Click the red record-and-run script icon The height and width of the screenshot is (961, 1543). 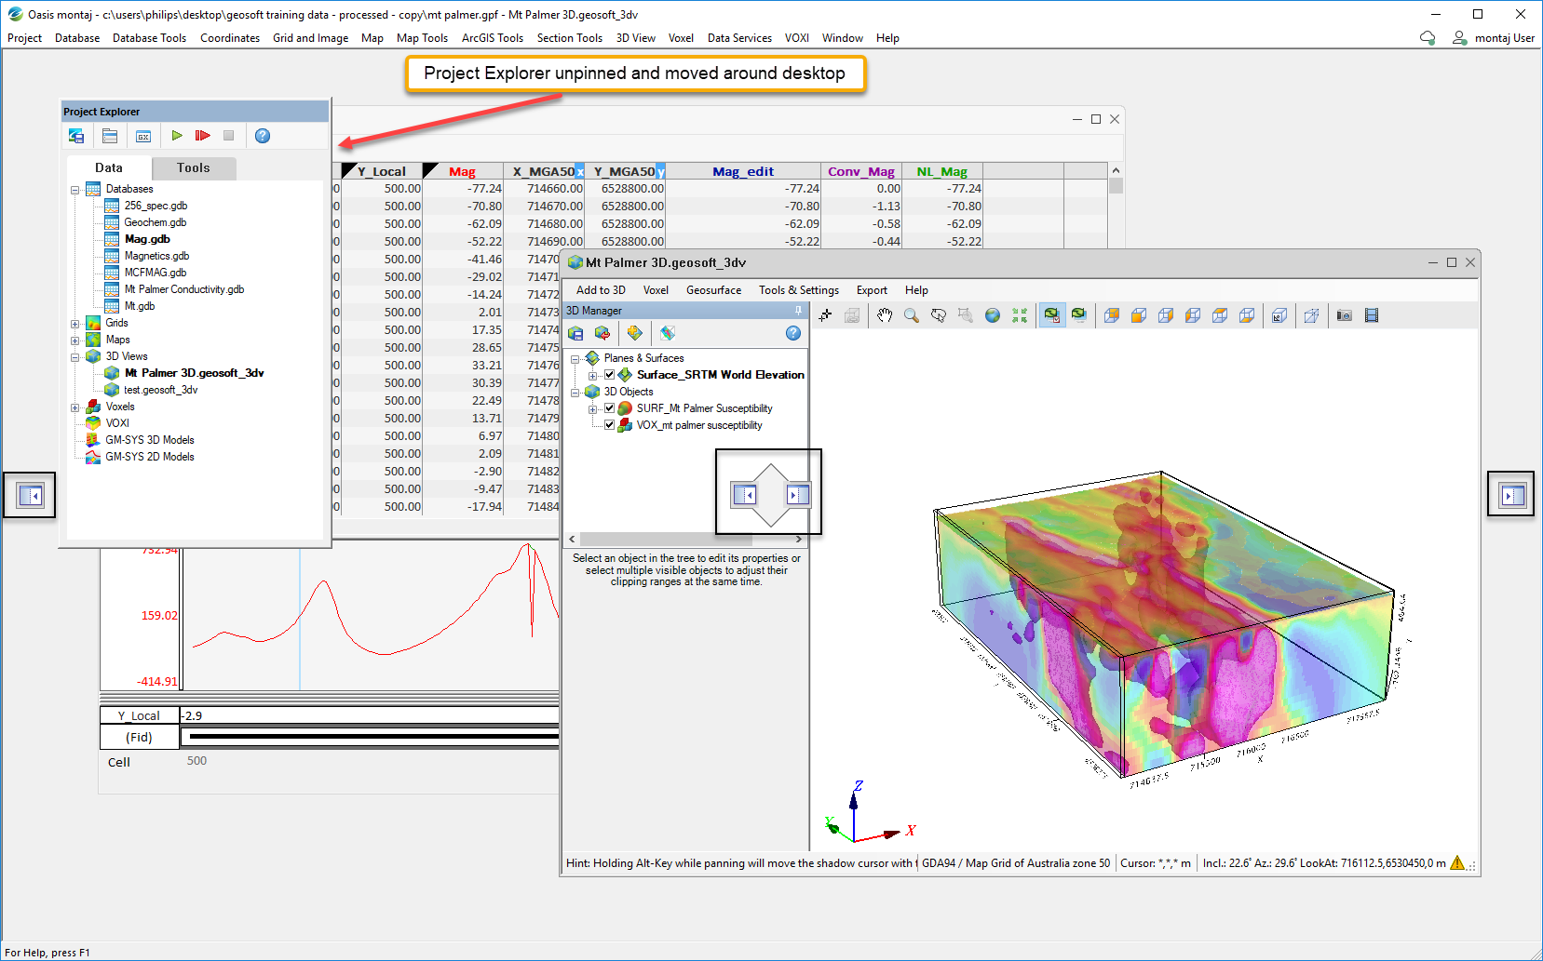(x=202, y=136)
